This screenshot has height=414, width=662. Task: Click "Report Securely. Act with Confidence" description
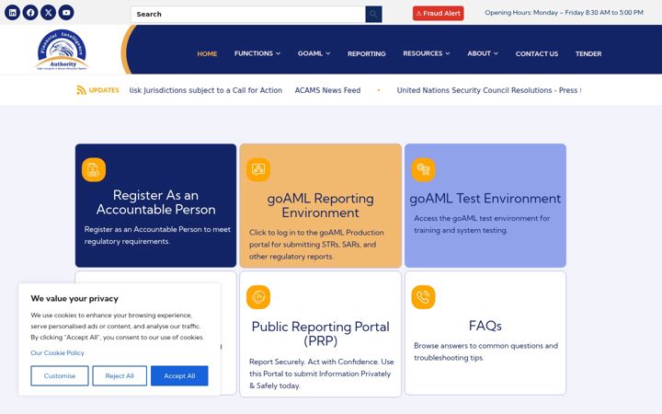321,374
